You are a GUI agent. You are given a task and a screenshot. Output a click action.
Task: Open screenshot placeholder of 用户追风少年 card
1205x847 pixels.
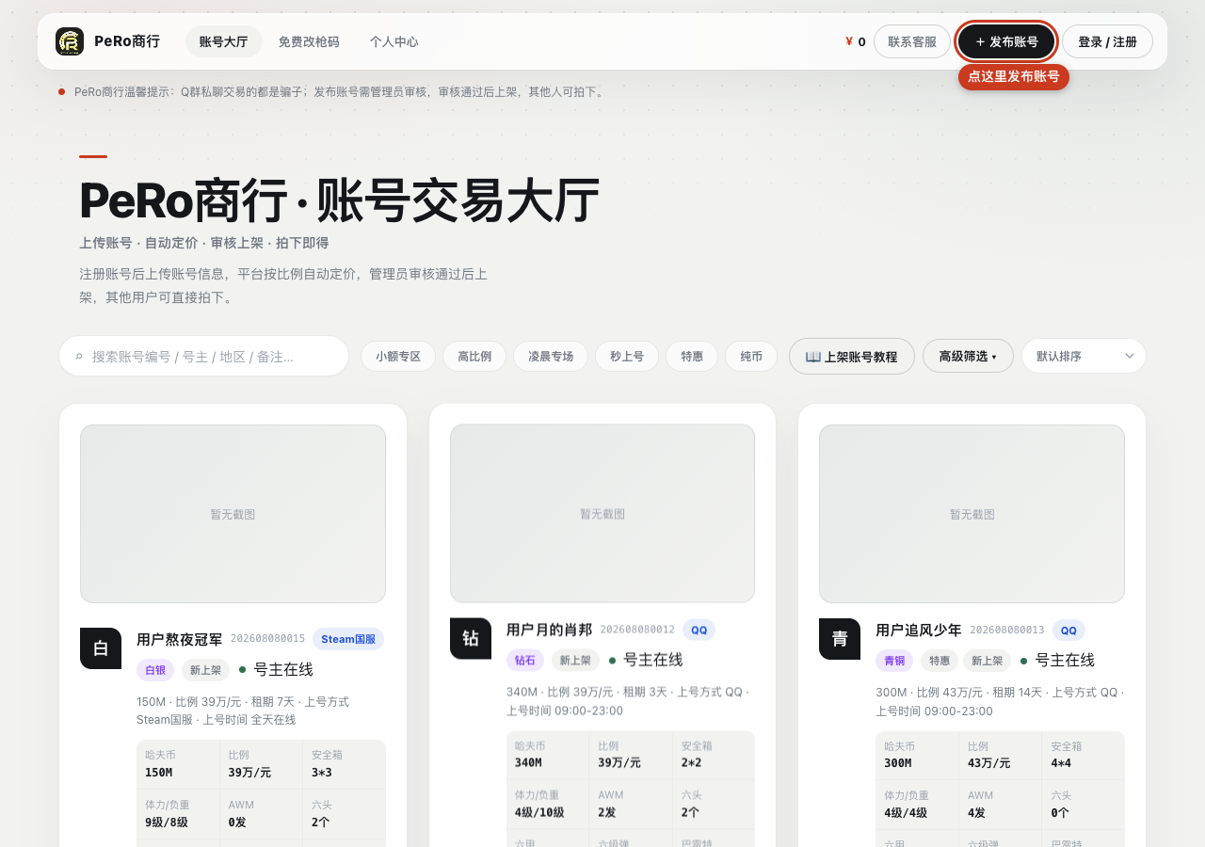click(972, 514)
